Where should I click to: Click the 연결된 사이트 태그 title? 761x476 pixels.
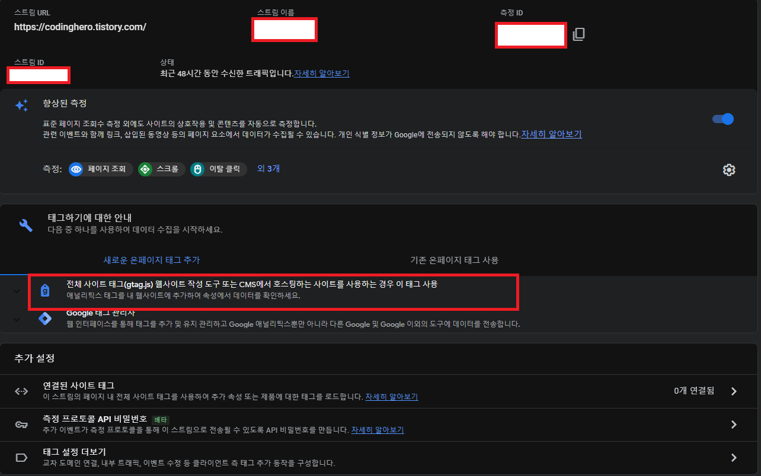(79, 385)
